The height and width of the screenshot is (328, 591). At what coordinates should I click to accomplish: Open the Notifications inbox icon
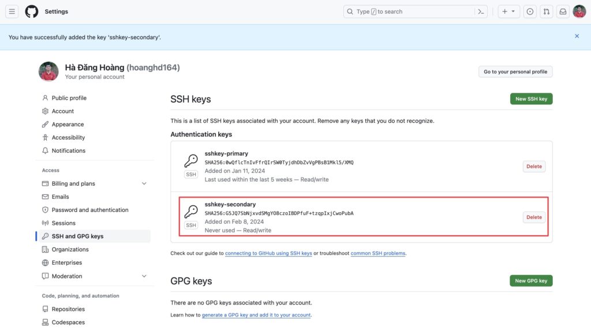tap(563, 12)
